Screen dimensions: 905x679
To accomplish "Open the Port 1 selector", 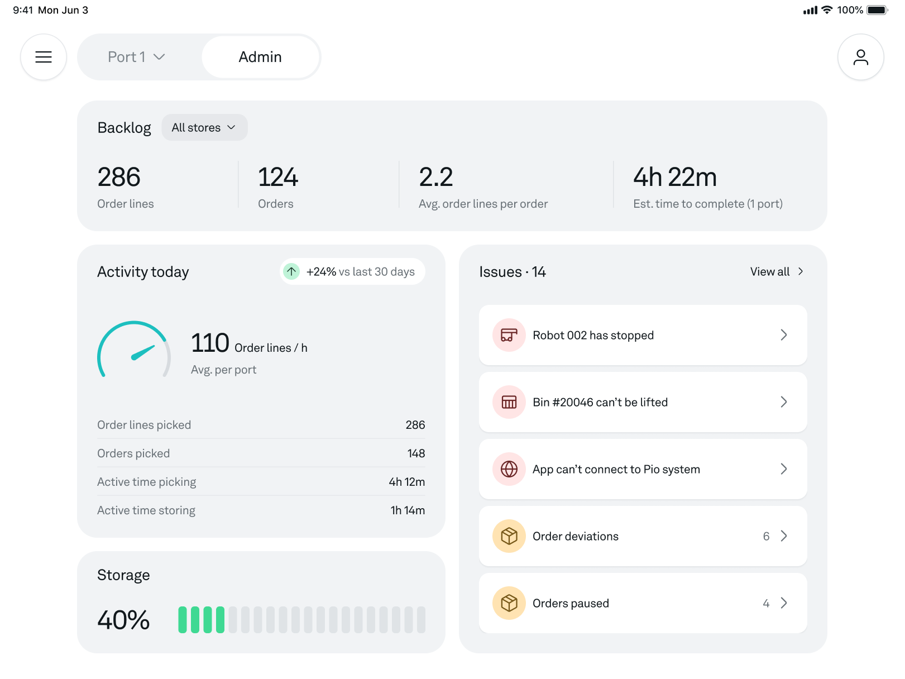I will coord(136,56).
